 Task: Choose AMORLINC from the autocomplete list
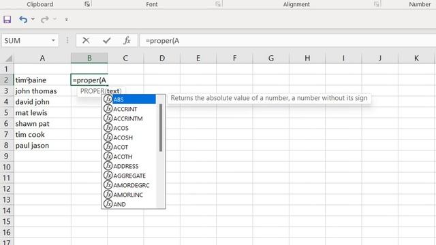(x=129, y=195)
